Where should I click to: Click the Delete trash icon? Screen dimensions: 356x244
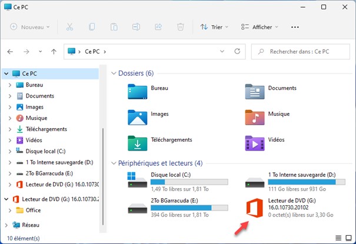(181, 27)
